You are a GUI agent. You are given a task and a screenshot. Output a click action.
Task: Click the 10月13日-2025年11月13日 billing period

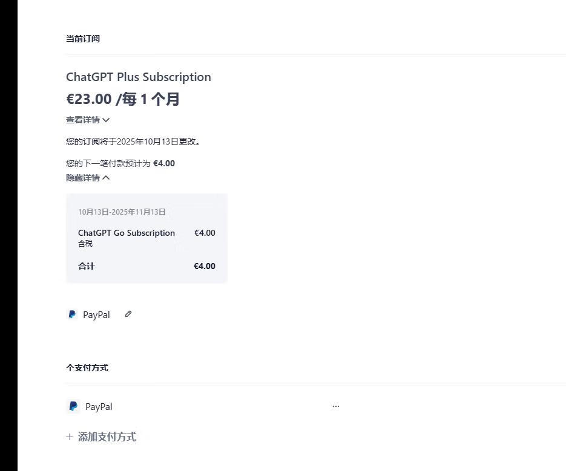(x=122, y=212)
